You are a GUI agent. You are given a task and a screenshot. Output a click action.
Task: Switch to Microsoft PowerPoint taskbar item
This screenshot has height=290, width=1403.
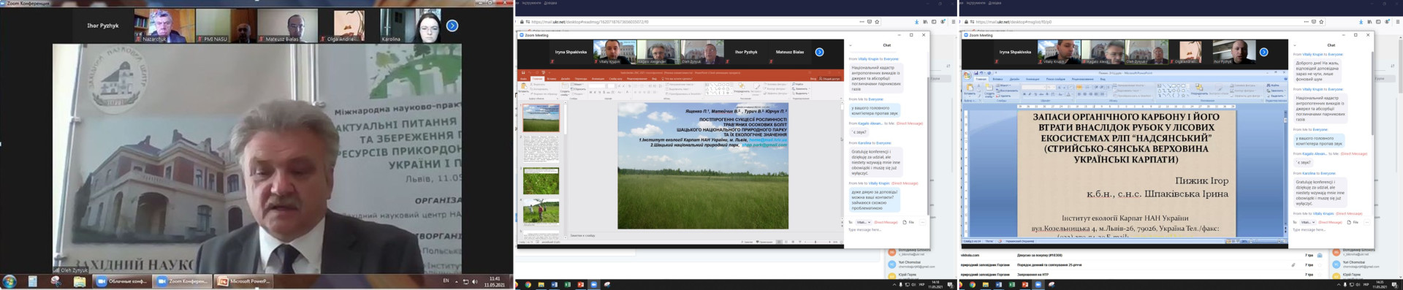click(243, 281)
